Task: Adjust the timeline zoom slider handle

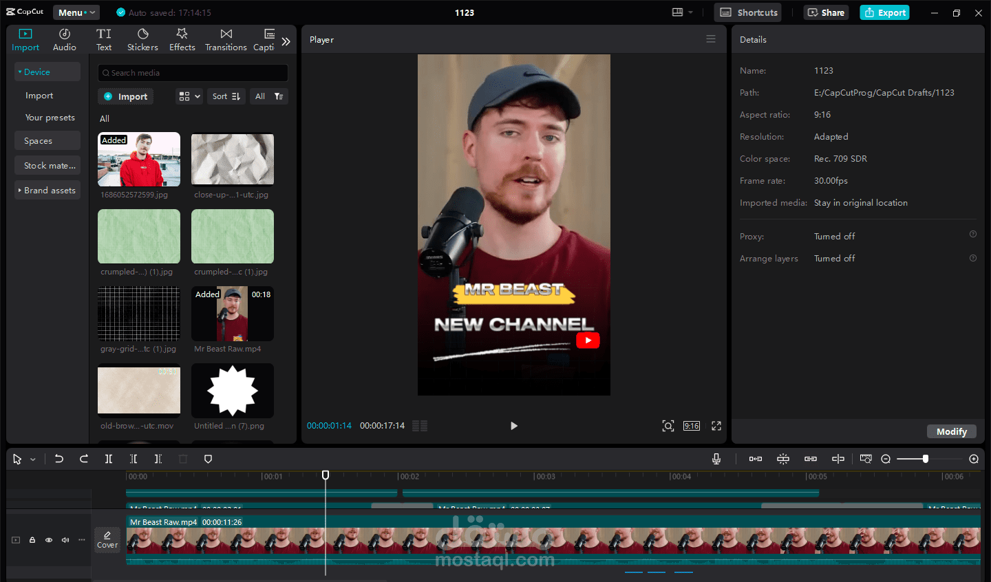Action: pyautogui.click(x=926, y=459)
